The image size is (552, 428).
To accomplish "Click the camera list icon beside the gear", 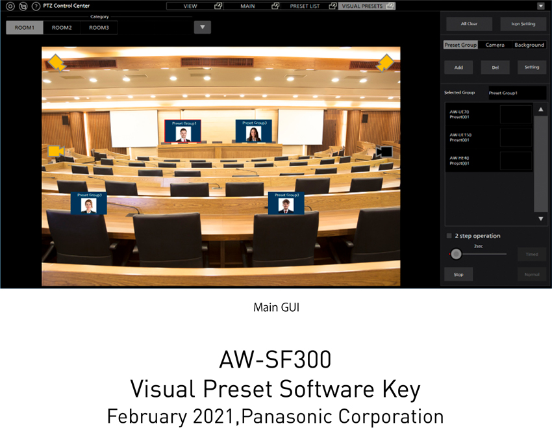I will [x=23, y=6].
